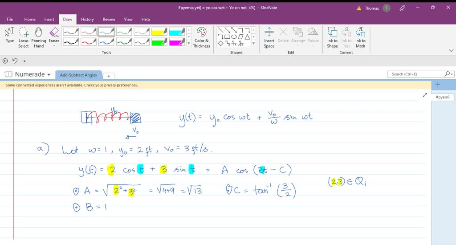Choose the Type tool

click(x=9, y=37)
